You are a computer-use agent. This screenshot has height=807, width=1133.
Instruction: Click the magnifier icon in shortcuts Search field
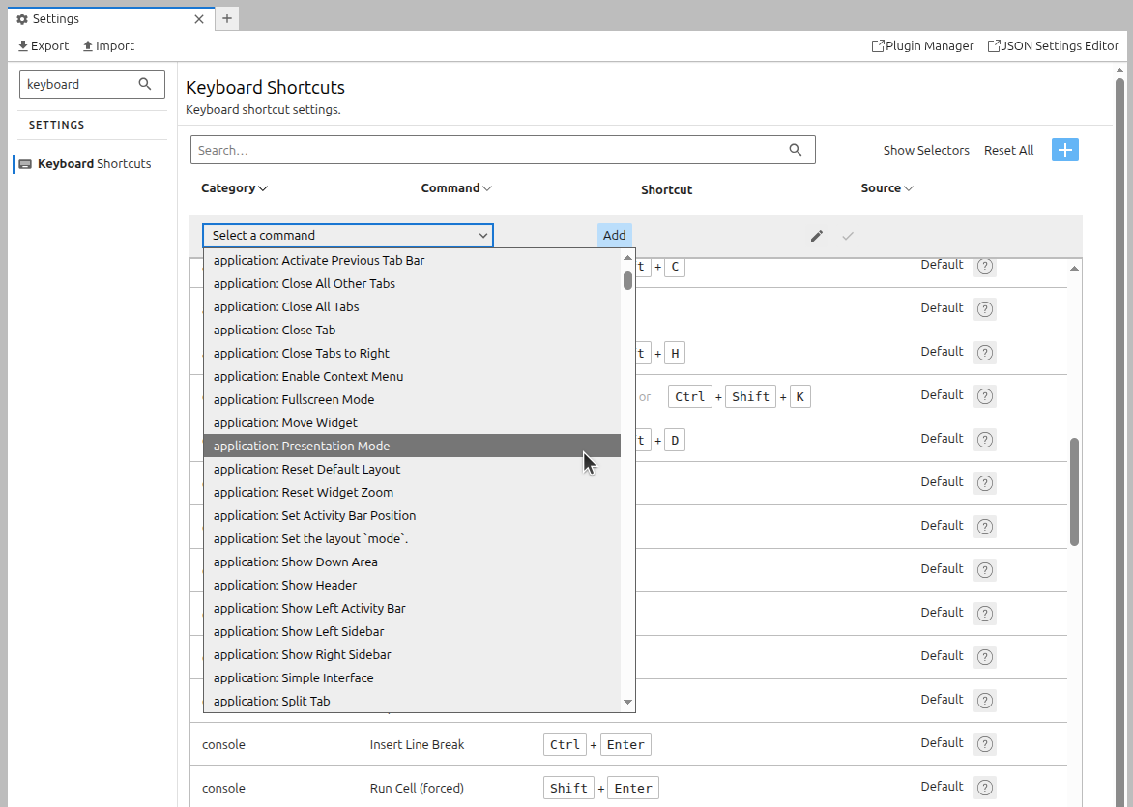pyautogui.click(x=795, y=150)
